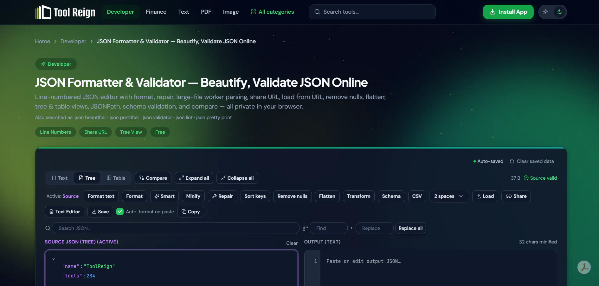The height and width of the screenshot is (286, 599).
Task: Click the Developer category badge
Action: (56, 64)
